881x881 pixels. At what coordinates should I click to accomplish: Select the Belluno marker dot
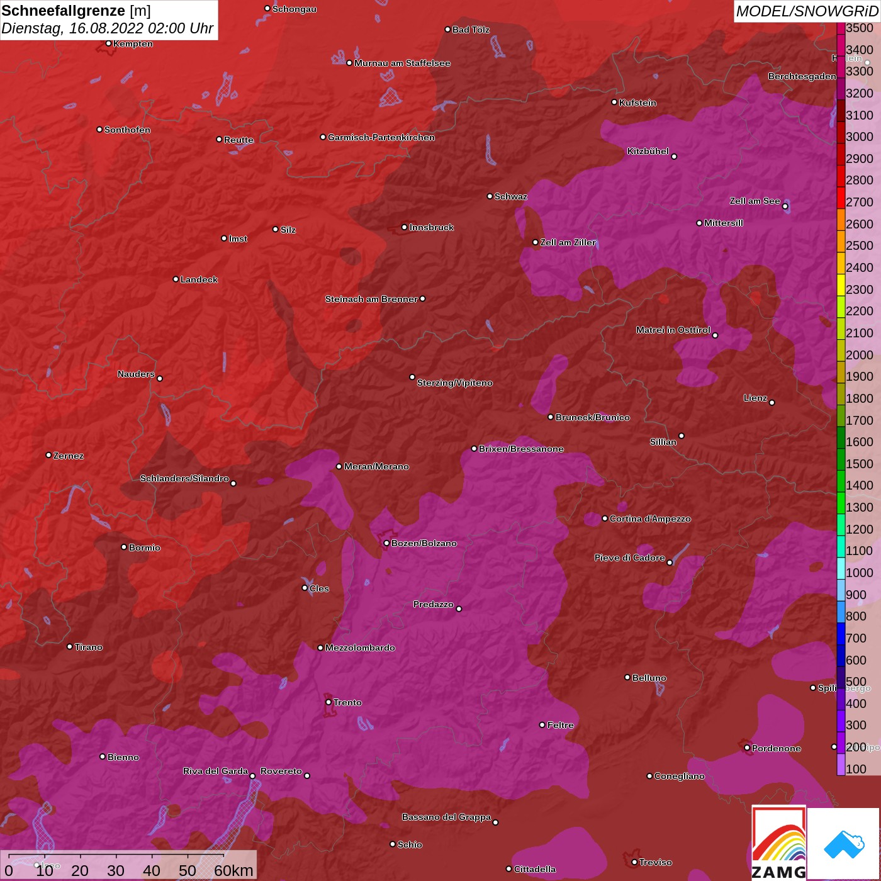(x=627, y=677)
